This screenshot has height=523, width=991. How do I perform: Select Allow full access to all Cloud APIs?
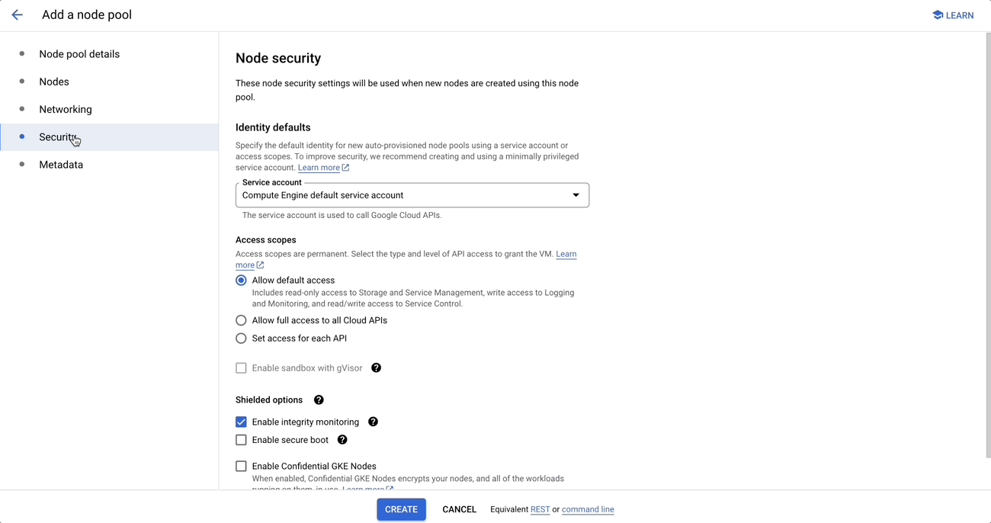pos(241,320)
